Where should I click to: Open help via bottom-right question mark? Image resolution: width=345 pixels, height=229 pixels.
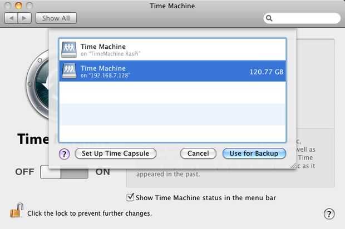click(x=328, y=214)
